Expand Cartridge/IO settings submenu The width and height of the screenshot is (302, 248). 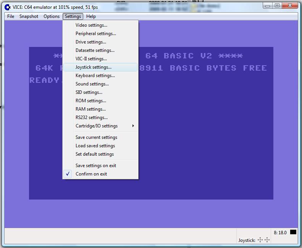[100, 126]
